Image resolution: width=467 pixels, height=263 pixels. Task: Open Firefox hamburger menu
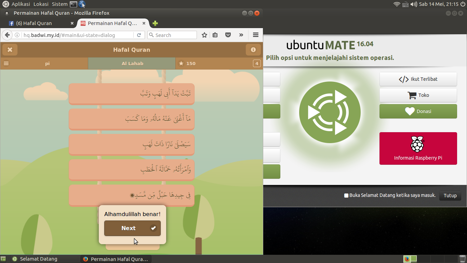pos(255,35)
